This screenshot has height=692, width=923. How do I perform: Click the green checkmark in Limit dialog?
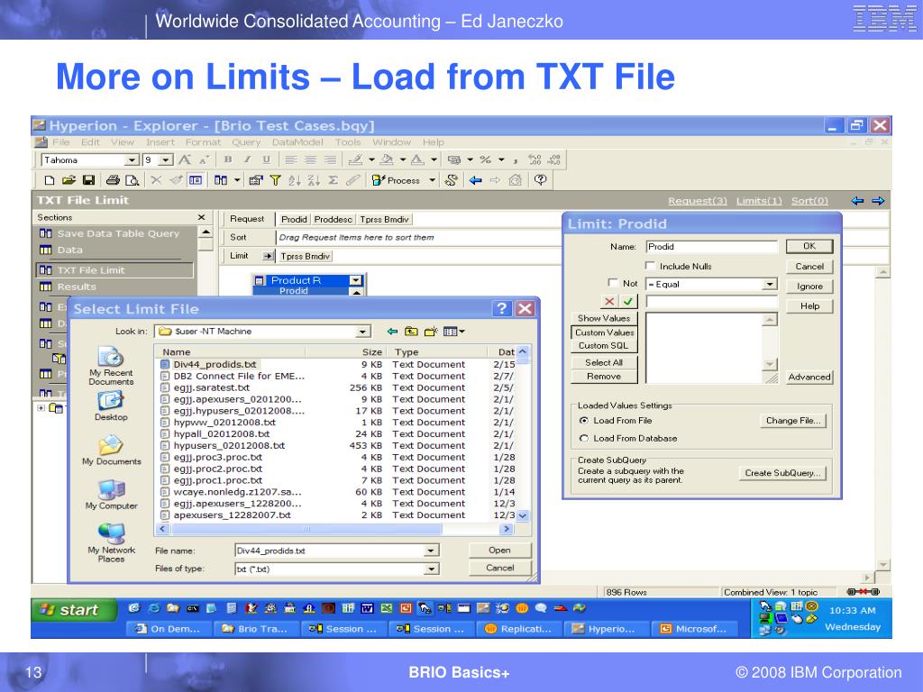628,301
